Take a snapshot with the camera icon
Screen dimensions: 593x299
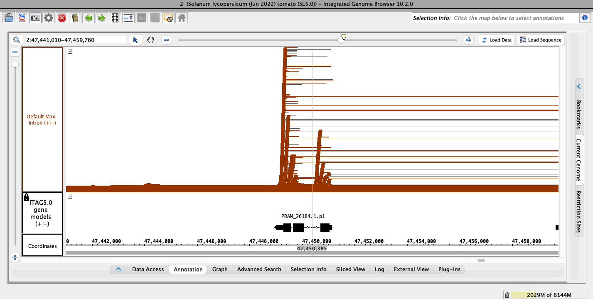pyautogui.click(x=35, y=18)
